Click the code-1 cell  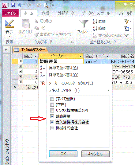click(x=97, y=61)
